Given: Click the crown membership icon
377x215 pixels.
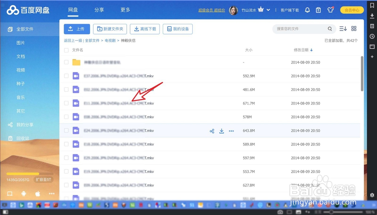Looking at the screenshot, I should click(x=261, y=10).
